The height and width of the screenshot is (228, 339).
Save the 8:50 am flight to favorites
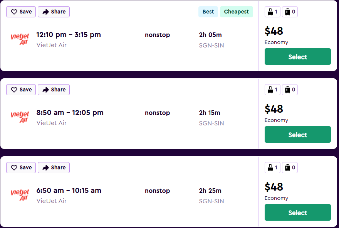[21, 90]
